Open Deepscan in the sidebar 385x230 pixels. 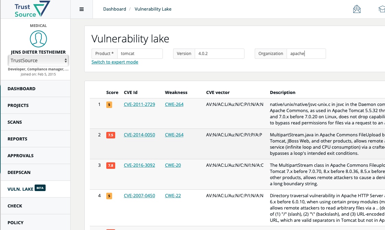pos(36,173)
